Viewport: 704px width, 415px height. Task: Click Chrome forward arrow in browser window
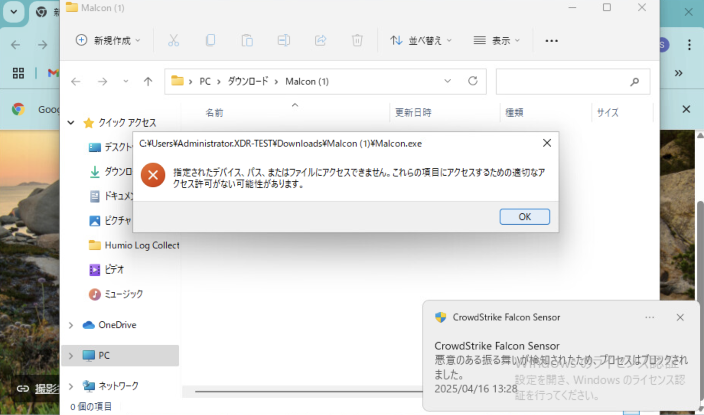pyautogui.click(x=42, y=45)
